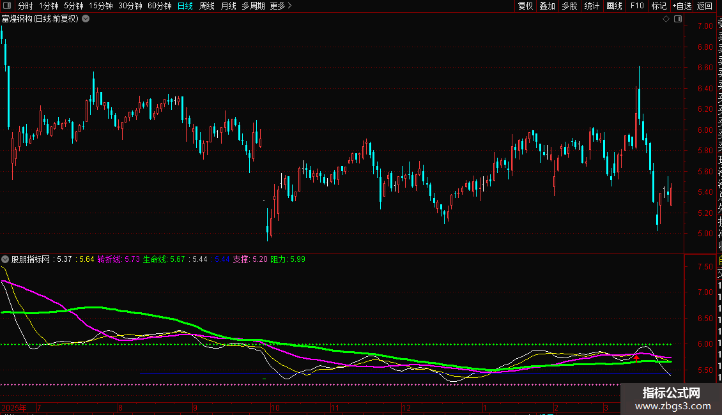This screenshot has width=722, height=415.
Task: Click the 6.60 price axis label
Action: point(705,67)
